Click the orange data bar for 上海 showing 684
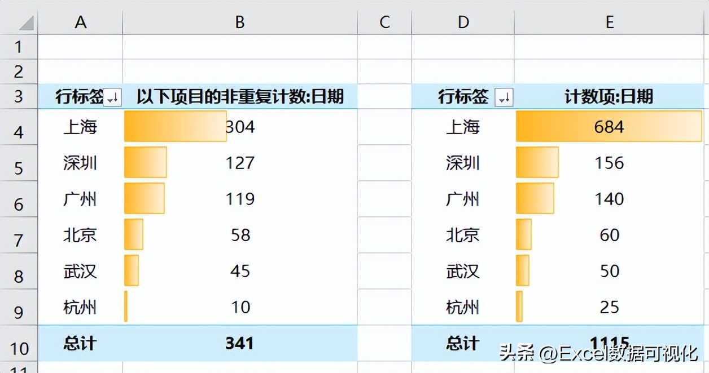 [x=609, y=126]
